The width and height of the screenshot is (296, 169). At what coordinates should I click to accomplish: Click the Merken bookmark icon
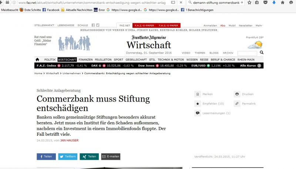click(x=198, y=94)
